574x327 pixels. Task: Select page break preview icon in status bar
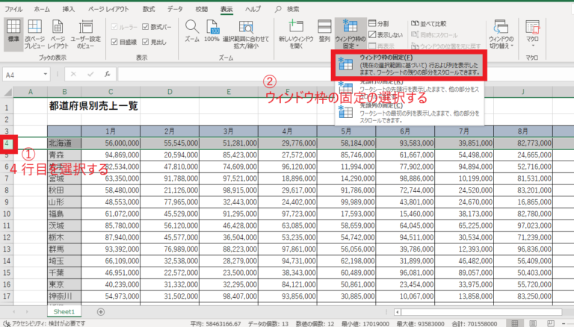tap(550, 323)
